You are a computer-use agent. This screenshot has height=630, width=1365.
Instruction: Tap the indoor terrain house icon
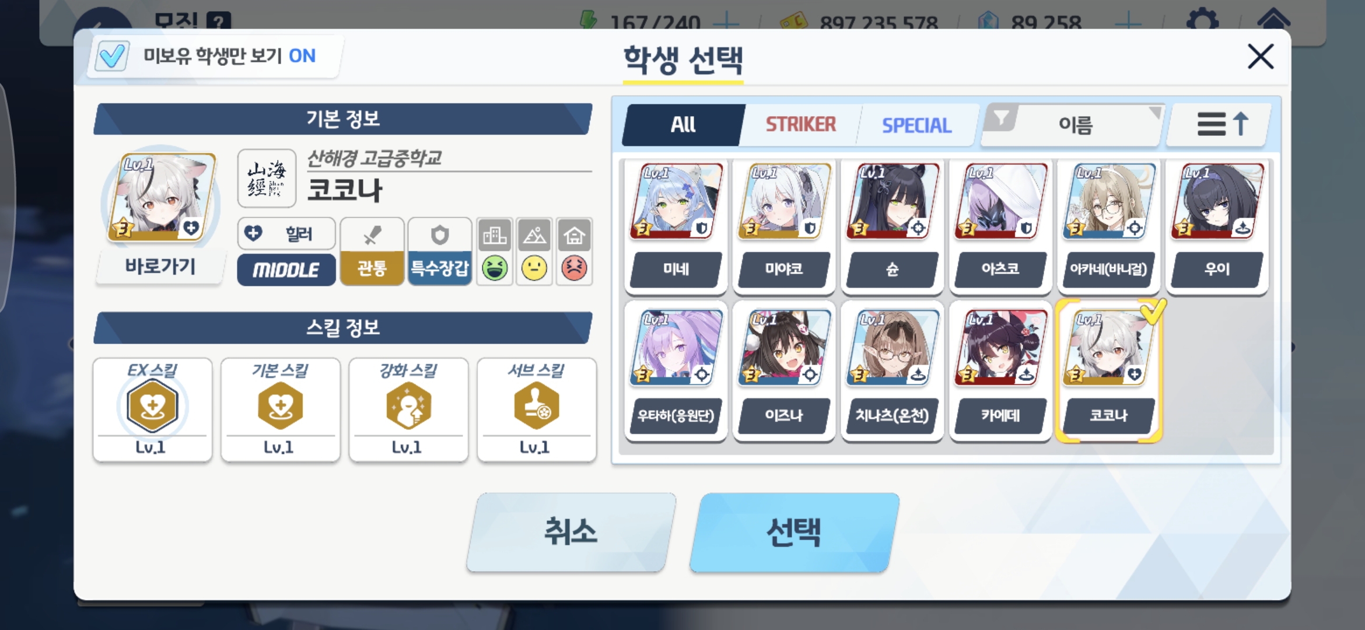point(575,236)
